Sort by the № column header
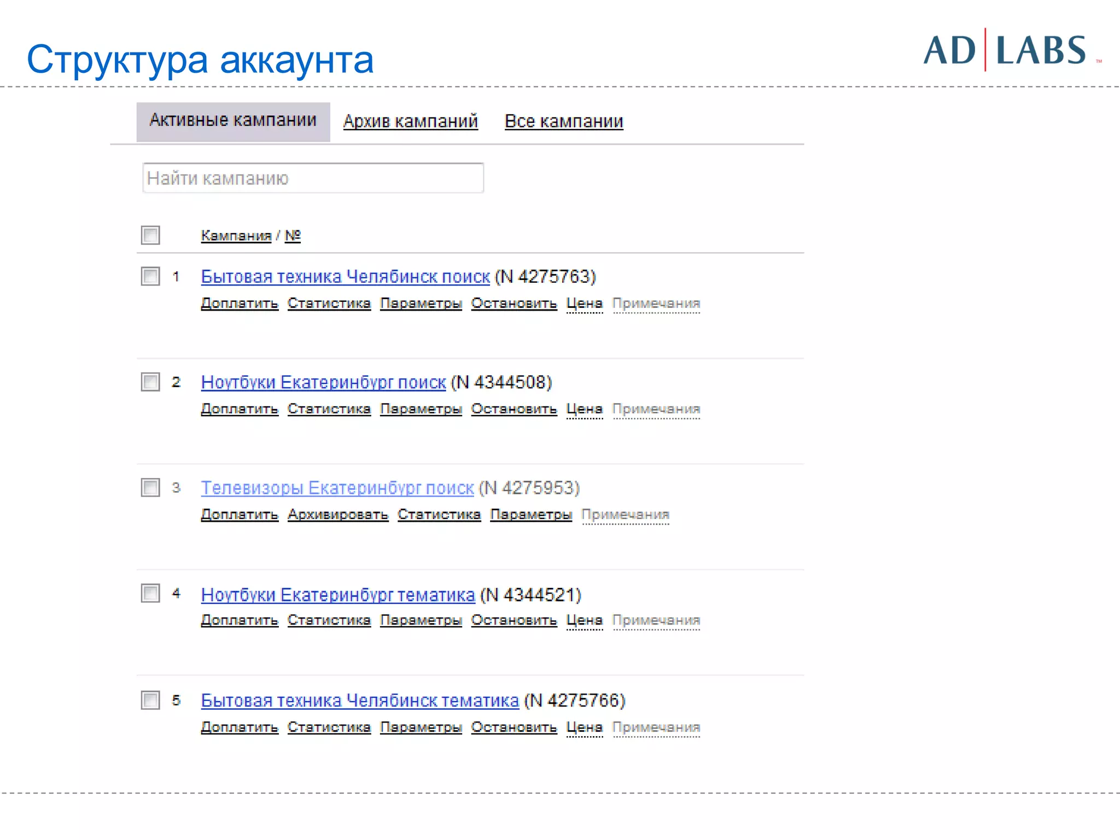This screenshot has width=1120, height=840. click(x=293, y=236)
